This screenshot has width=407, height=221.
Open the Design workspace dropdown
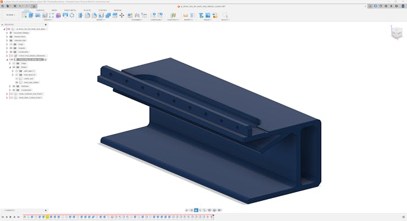point(11,15)
